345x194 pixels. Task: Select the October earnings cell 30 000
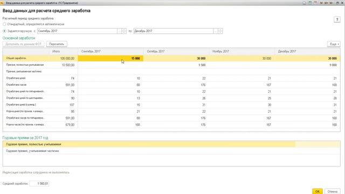pyautogui.click(x=176, y=58)
